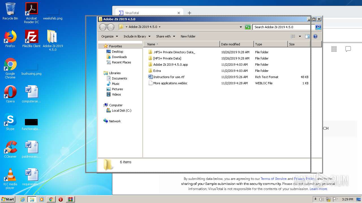The width and height of the screenshot is (362, 203).
Task: Sort files by Name column header
Action: pos(181,44)
